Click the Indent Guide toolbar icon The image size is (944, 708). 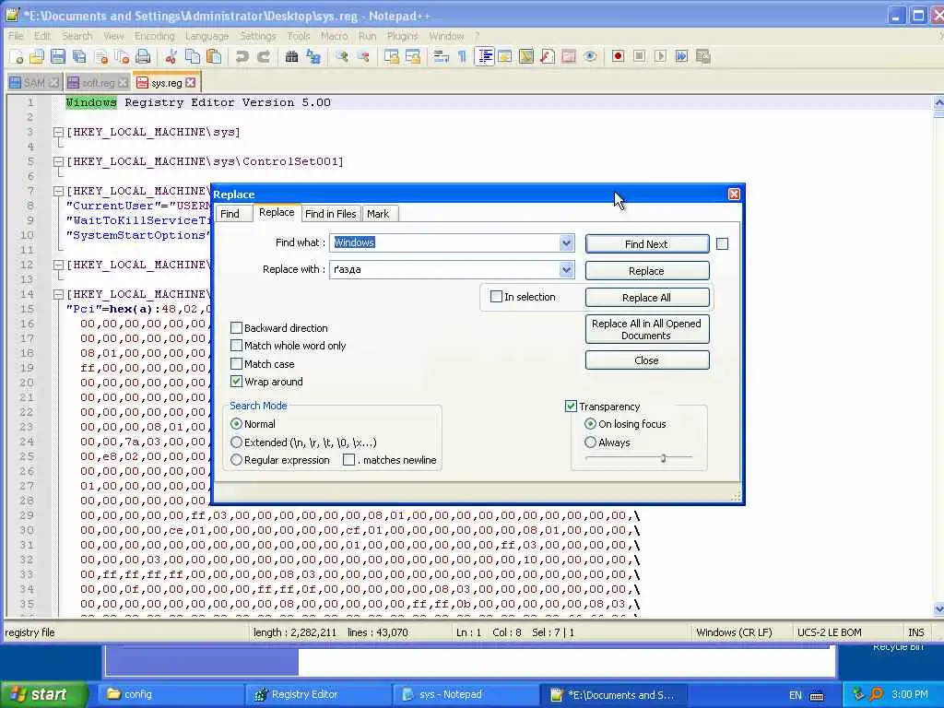484,56
